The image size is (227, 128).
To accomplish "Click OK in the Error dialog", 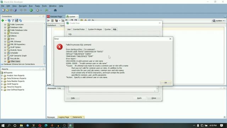I will tap(166, 83).
